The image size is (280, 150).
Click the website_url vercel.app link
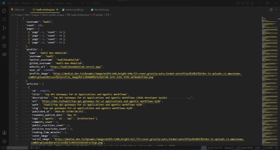[x=76, y=67]
